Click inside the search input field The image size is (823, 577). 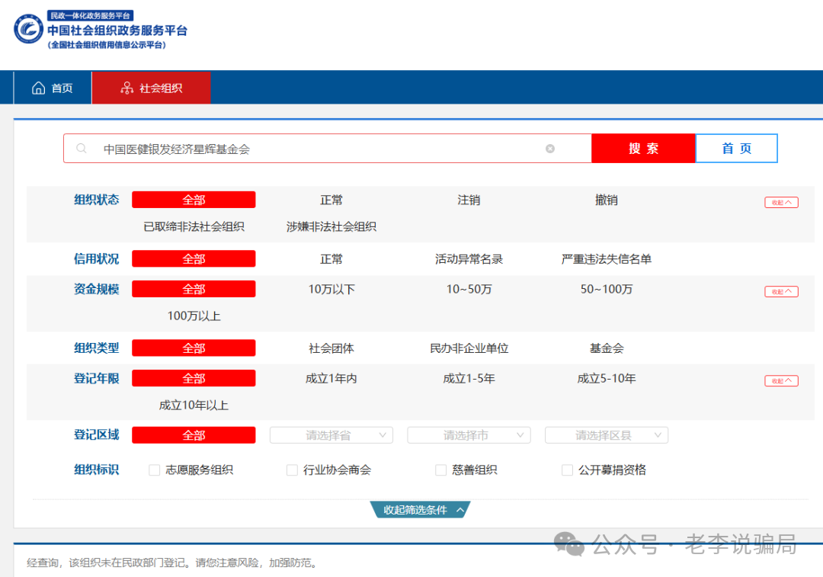coord(305,148)
